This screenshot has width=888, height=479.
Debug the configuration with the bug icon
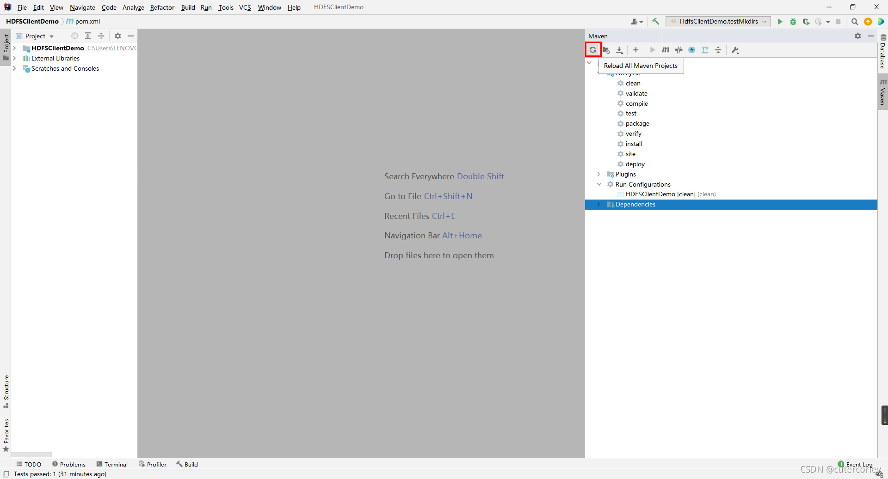[793, 21]
